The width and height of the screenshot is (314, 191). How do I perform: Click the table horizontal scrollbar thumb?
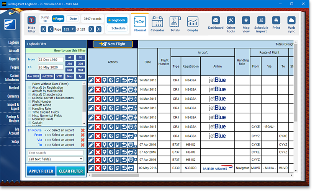(115, 175)
